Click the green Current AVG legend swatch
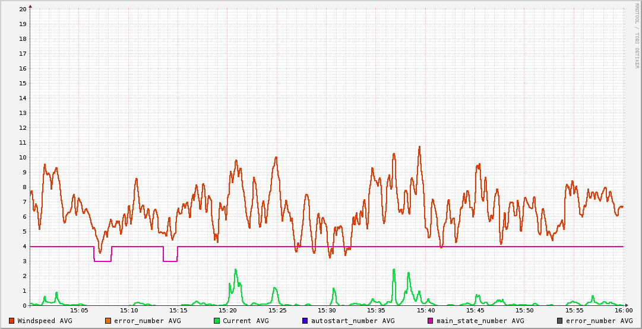This screenshot has width=642, height=329. [217, 321]
